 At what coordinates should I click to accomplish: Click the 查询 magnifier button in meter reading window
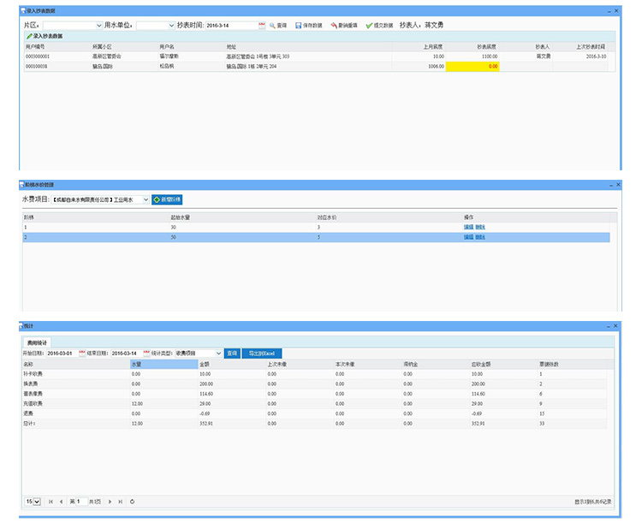[278, 26]
